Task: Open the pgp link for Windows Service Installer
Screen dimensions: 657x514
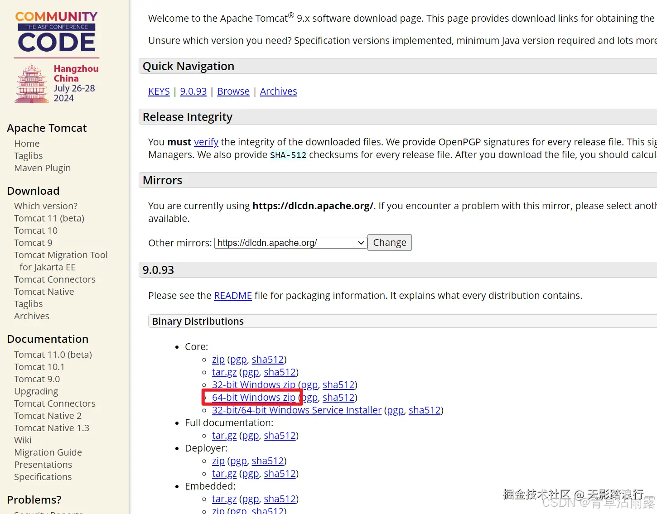Action: (x=395, y=410)
